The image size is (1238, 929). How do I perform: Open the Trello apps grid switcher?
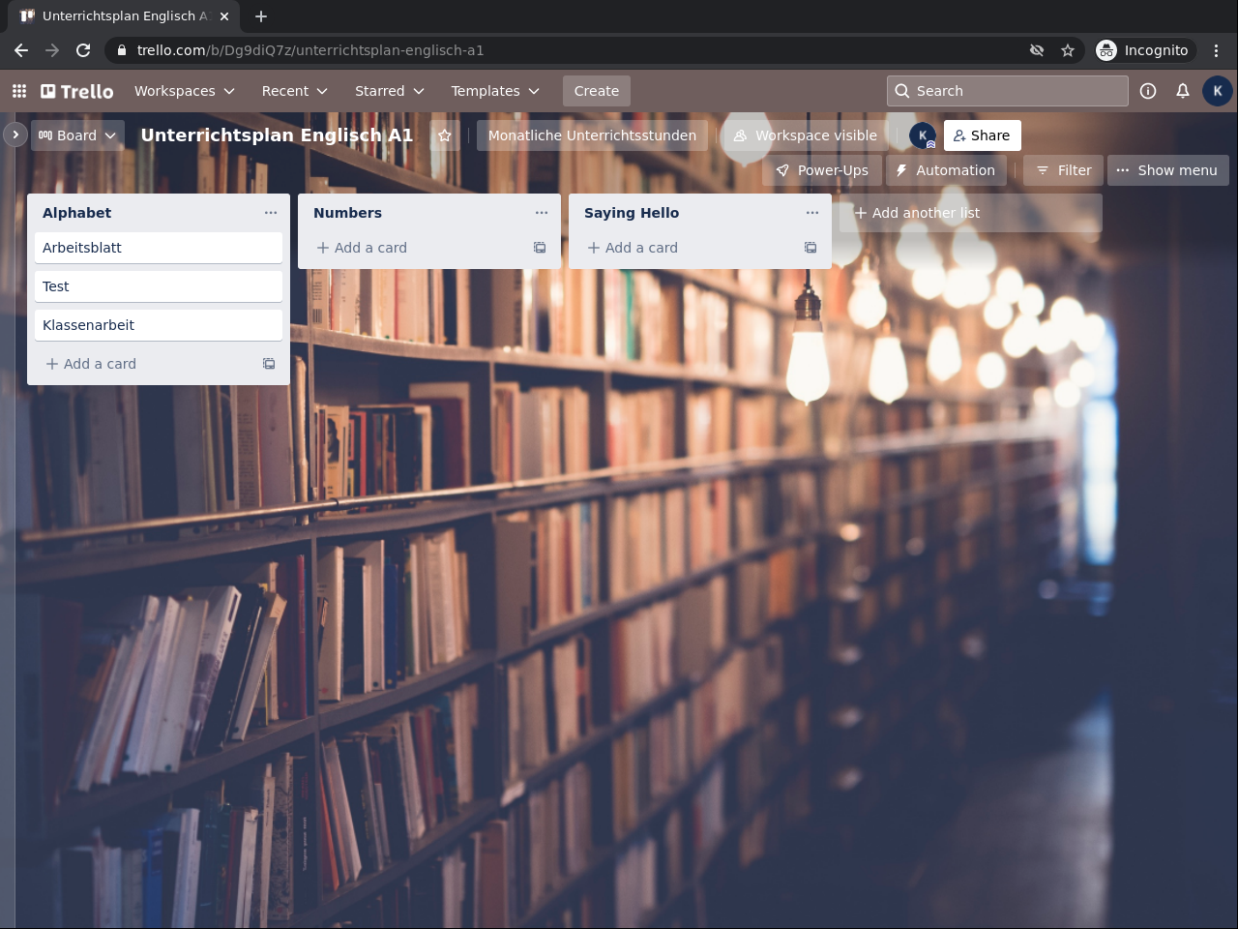19,91
